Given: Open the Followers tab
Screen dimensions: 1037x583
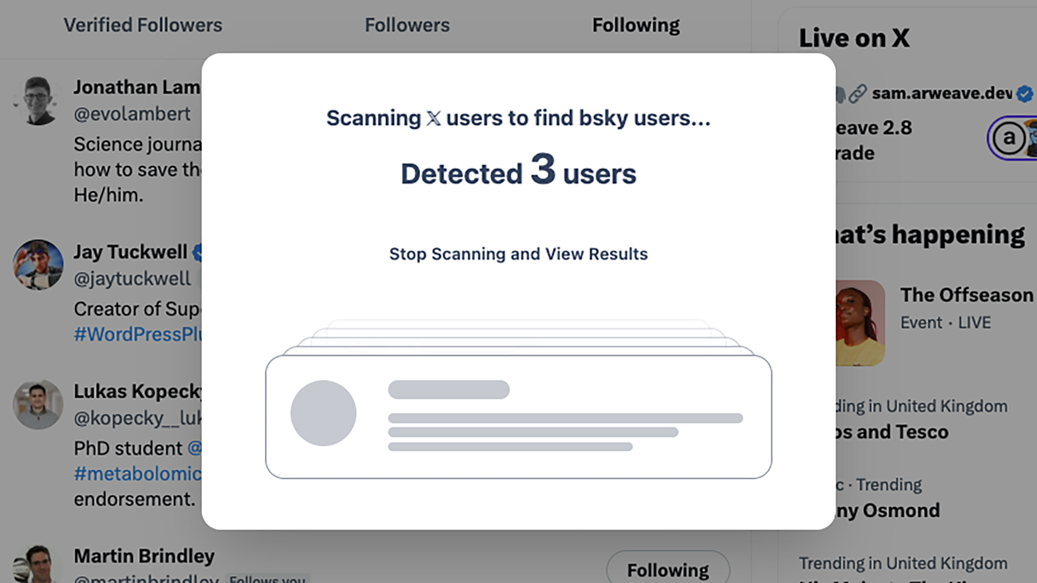Looking at the screenshot, I should click(407, 25).
